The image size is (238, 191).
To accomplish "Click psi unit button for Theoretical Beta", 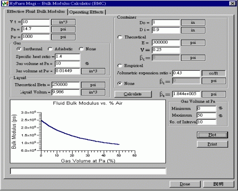I will pyautogui.click(x=93, y=85).
